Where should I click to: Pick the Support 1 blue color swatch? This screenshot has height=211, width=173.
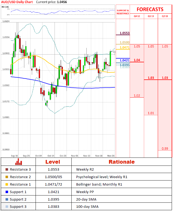(6, 192)
